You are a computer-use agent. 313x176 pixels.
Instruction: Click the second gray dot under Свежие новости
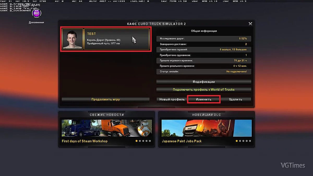(140, 141)
